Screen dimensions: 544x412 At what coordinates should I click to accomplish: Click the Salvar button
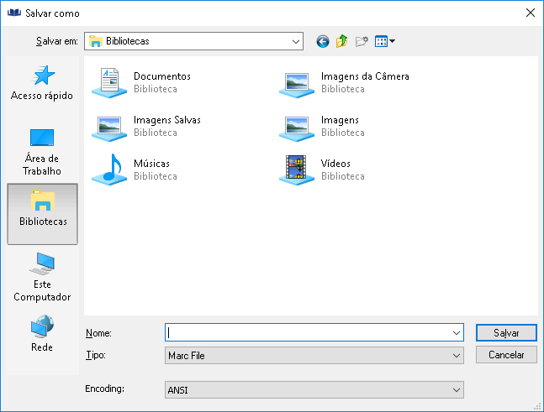506,332
